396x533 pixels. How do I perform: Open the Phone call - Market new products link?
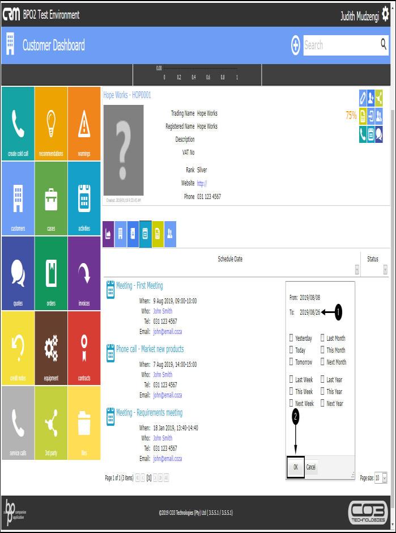(x=150, y=349)
